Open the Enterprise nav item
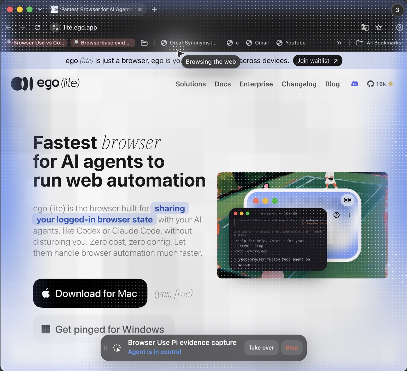This screenshot has width=407, height=371. pyautogui.click(x=256, y=84)
